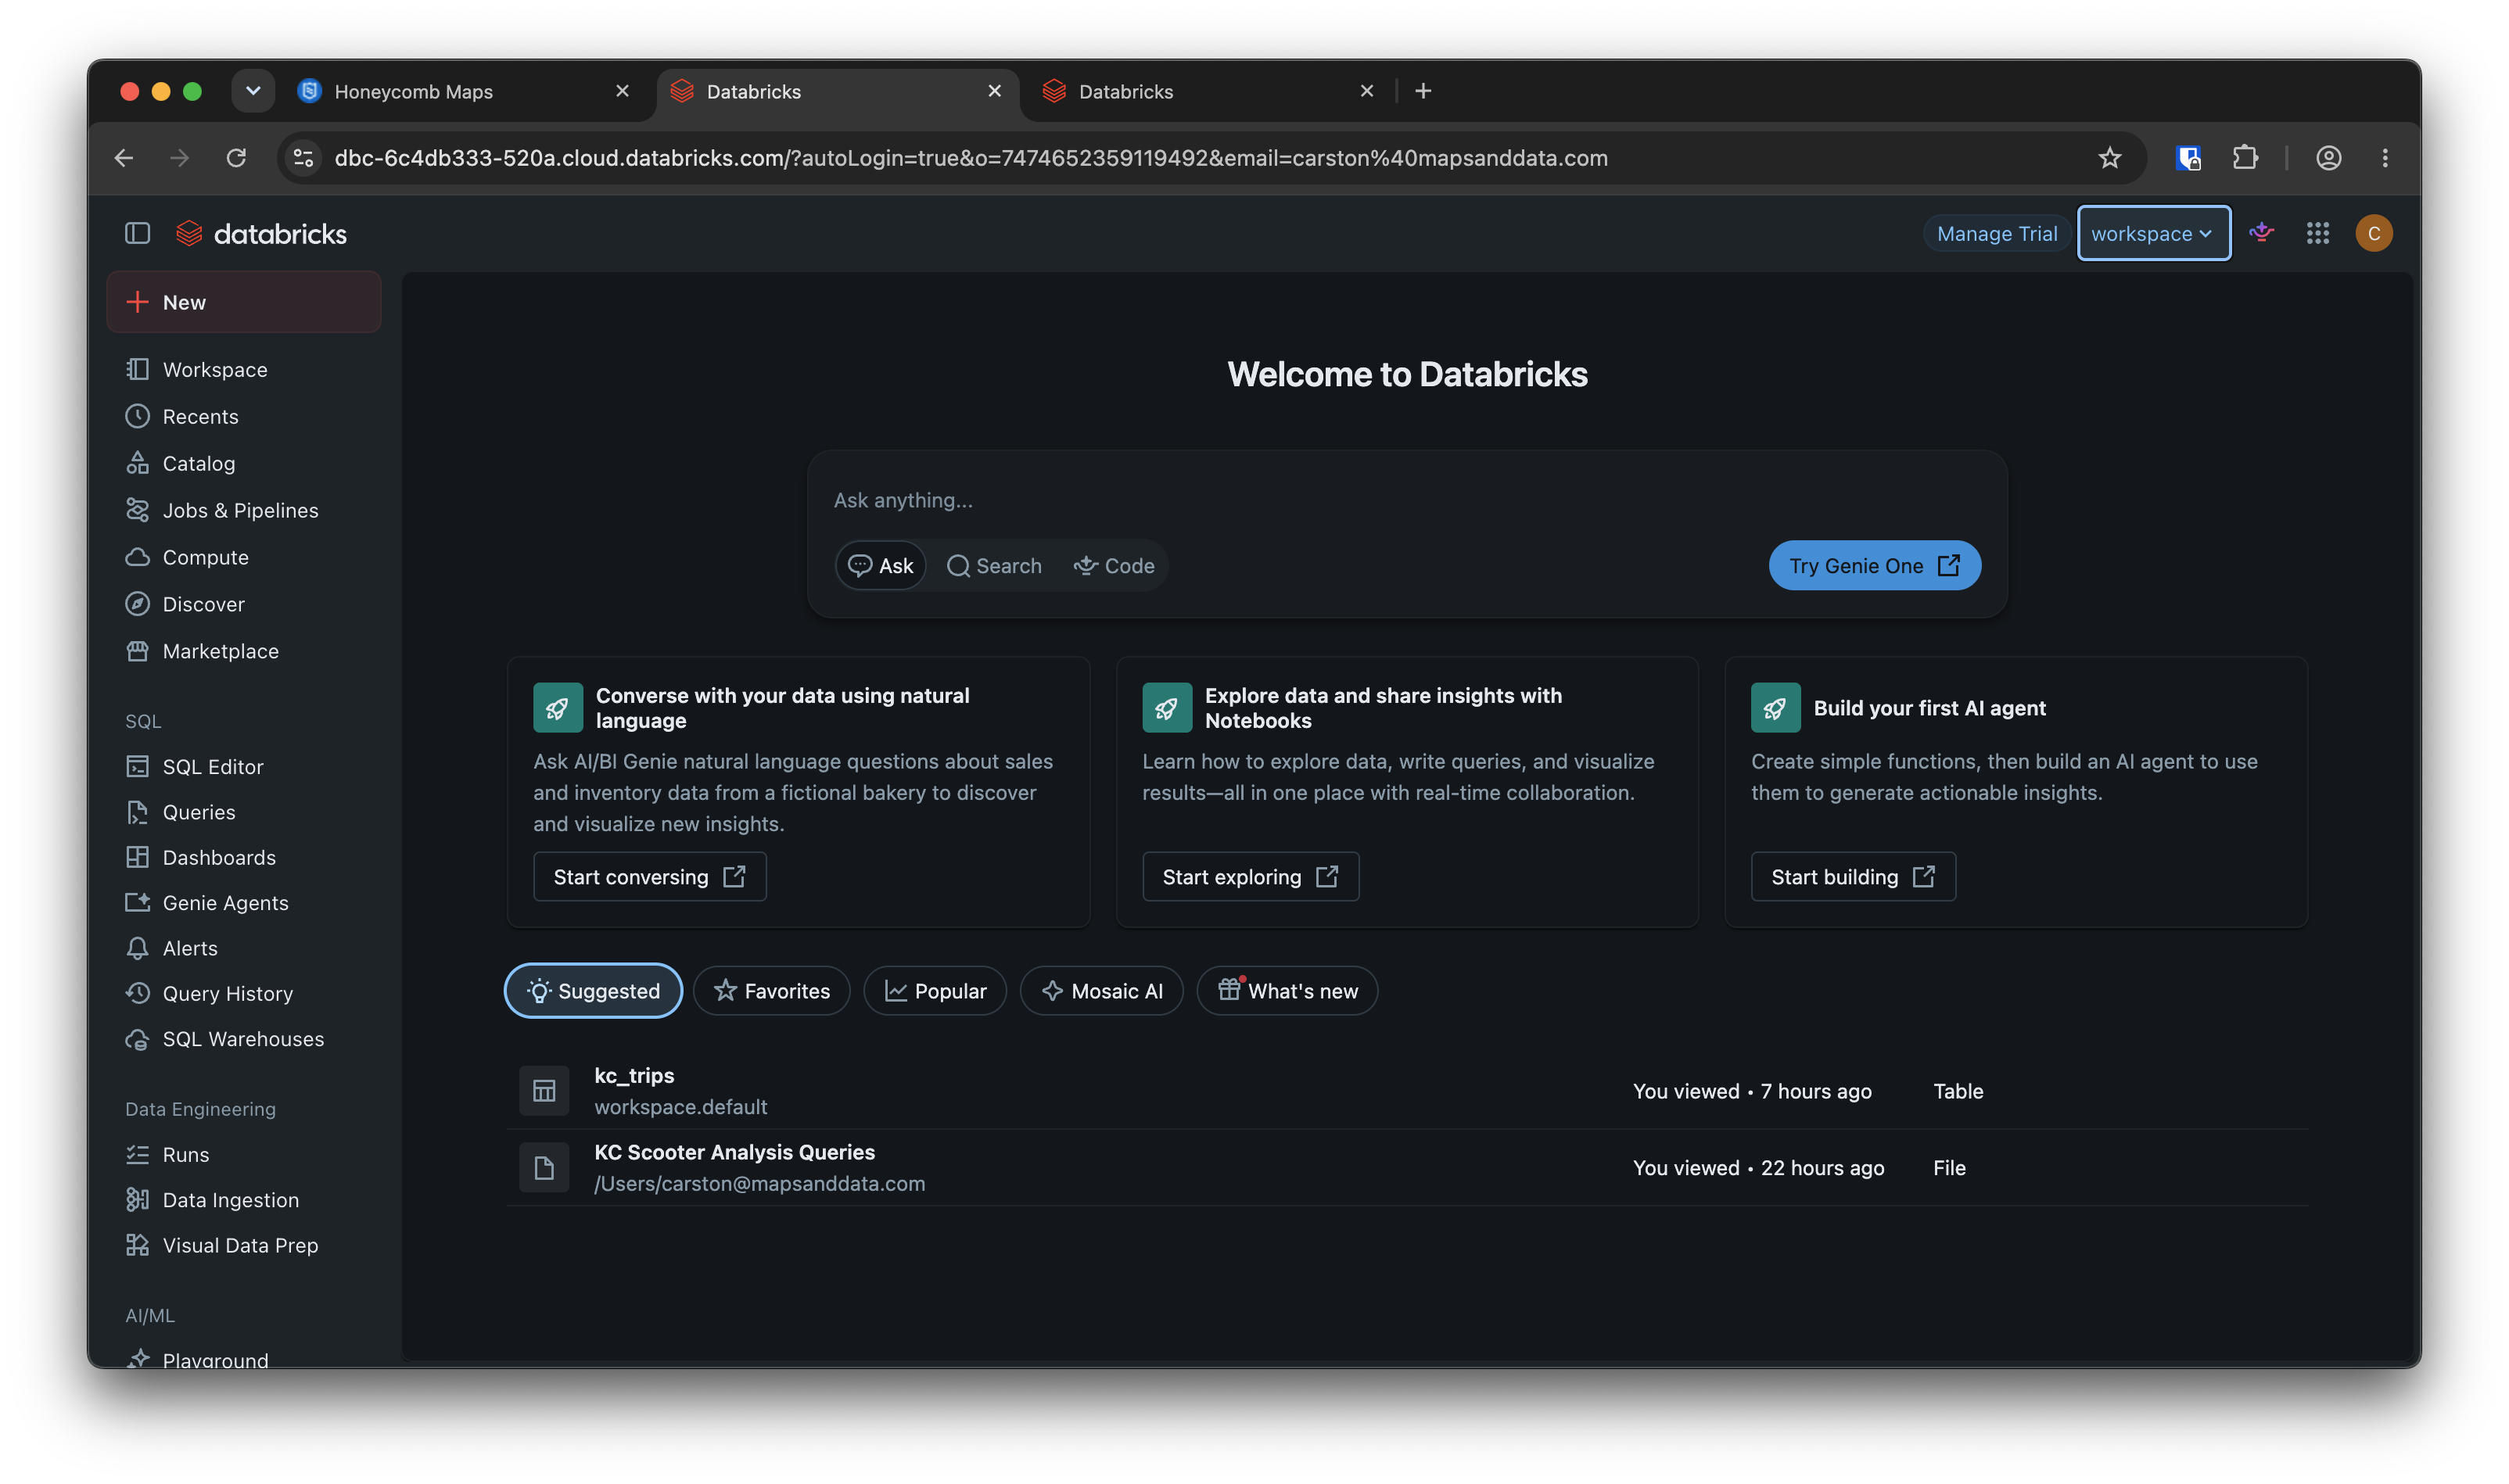Reload the browser page

(x=236, y=158)
